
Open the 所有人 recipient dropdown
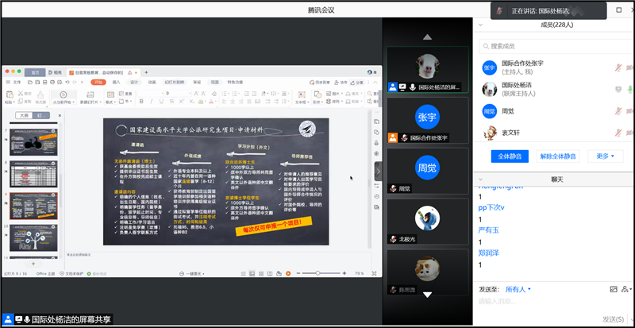pyautogui.click(x=518, y=289)
